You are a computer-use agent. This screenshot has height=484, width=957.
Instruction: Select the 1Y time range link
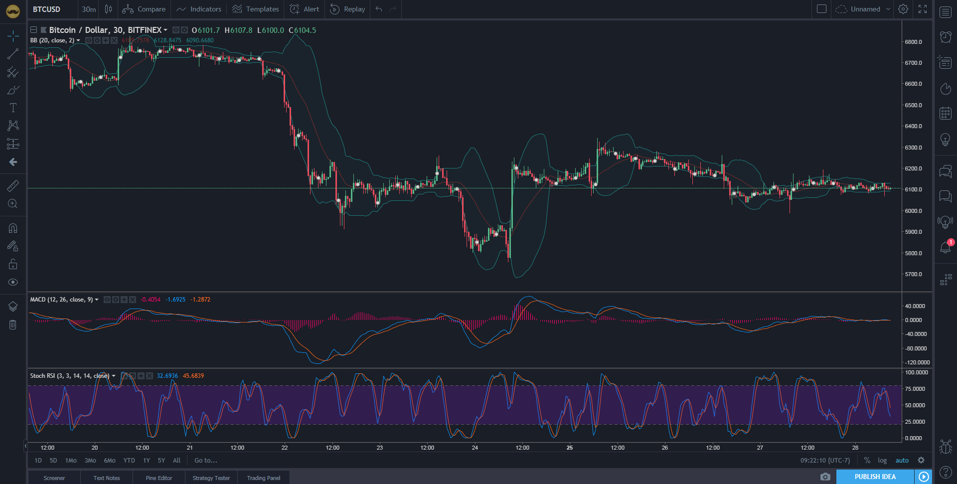pyautogui.click(x=146, y=460)
